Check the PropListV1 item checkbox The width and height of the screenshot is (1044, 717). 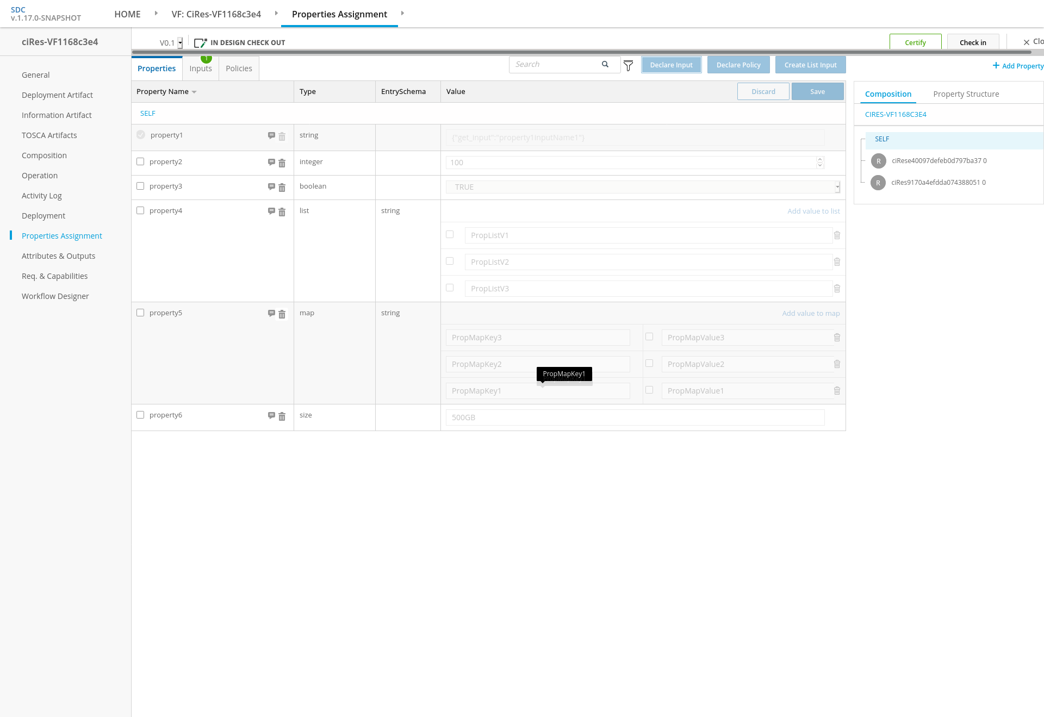coord(450,234)
